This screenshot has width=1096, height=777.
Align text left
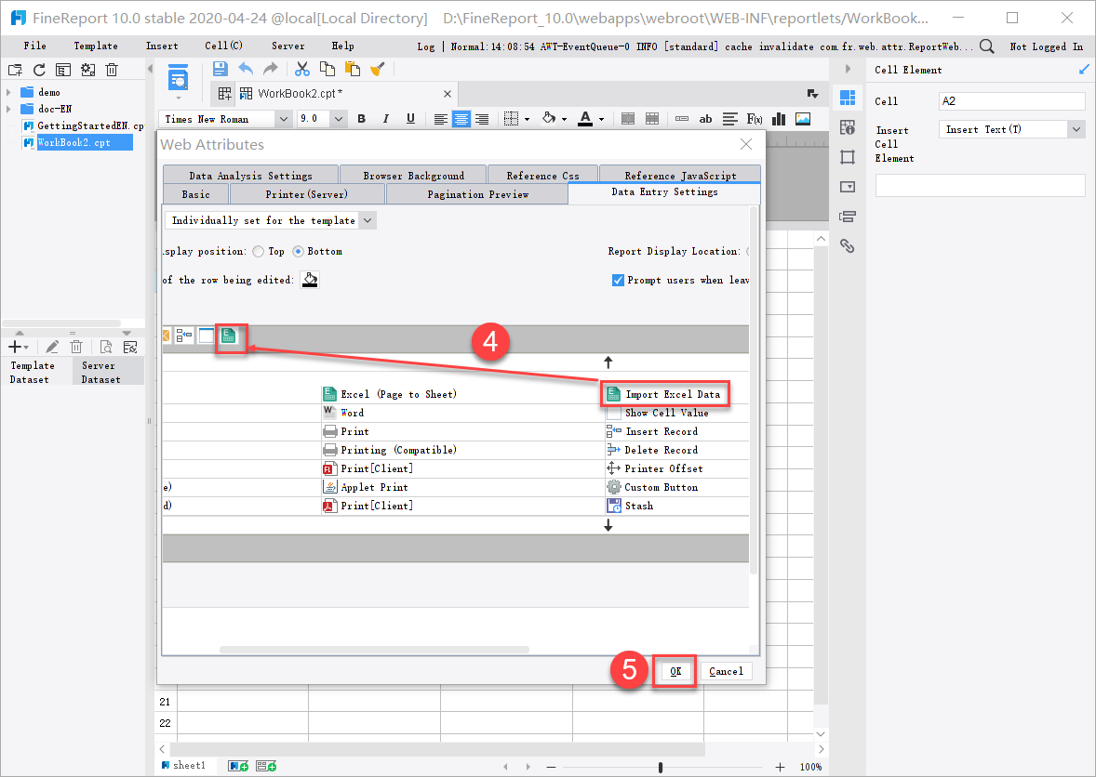pyautogui.click(x=440, y=119)
